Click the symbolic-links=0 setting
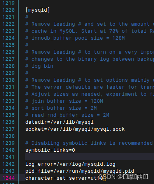This screenshot has width=154, height=184. 50,150
